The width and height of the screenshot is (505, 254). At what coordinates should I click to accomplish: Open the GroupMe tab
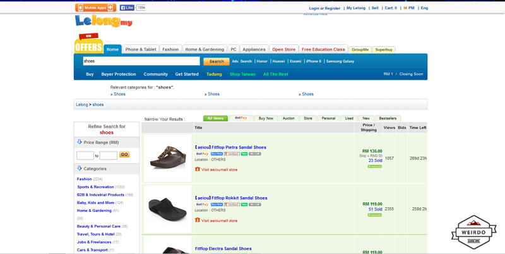[360, 50]
